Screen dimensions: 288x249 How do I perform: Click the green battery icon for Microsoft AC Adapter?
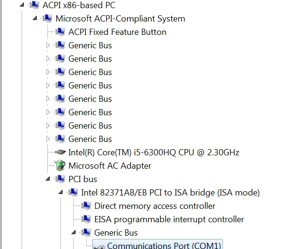[x=60, y=165]
